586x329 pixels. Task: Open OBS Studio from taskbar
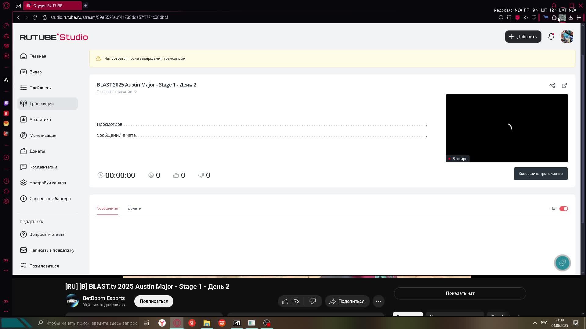(x=267, y=323)
